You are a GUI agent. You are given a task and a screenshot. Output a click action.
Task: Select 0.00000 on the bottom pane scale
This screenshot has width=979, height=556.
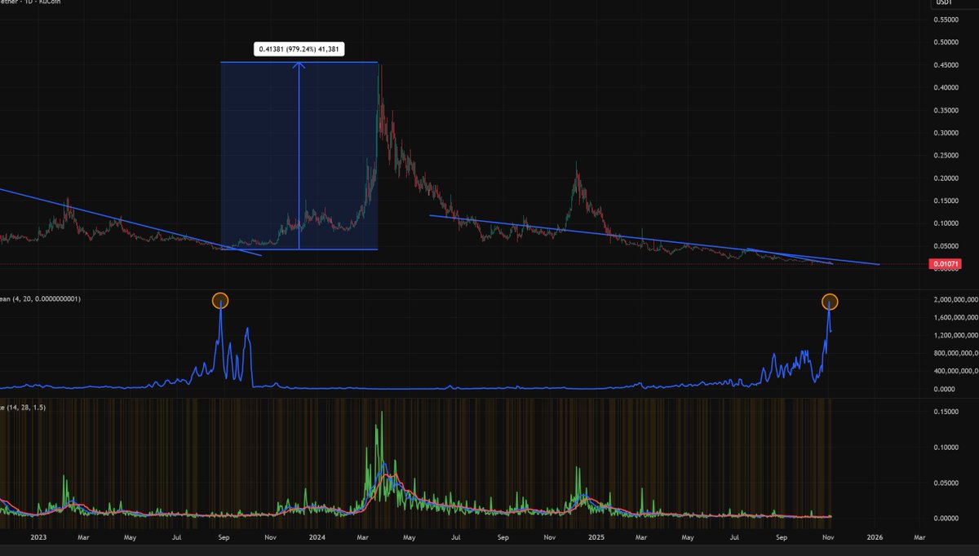pos(946,518)
